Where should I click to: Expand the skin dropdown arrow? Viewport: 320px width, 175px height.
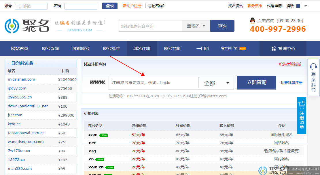click(x=306, y=6)
